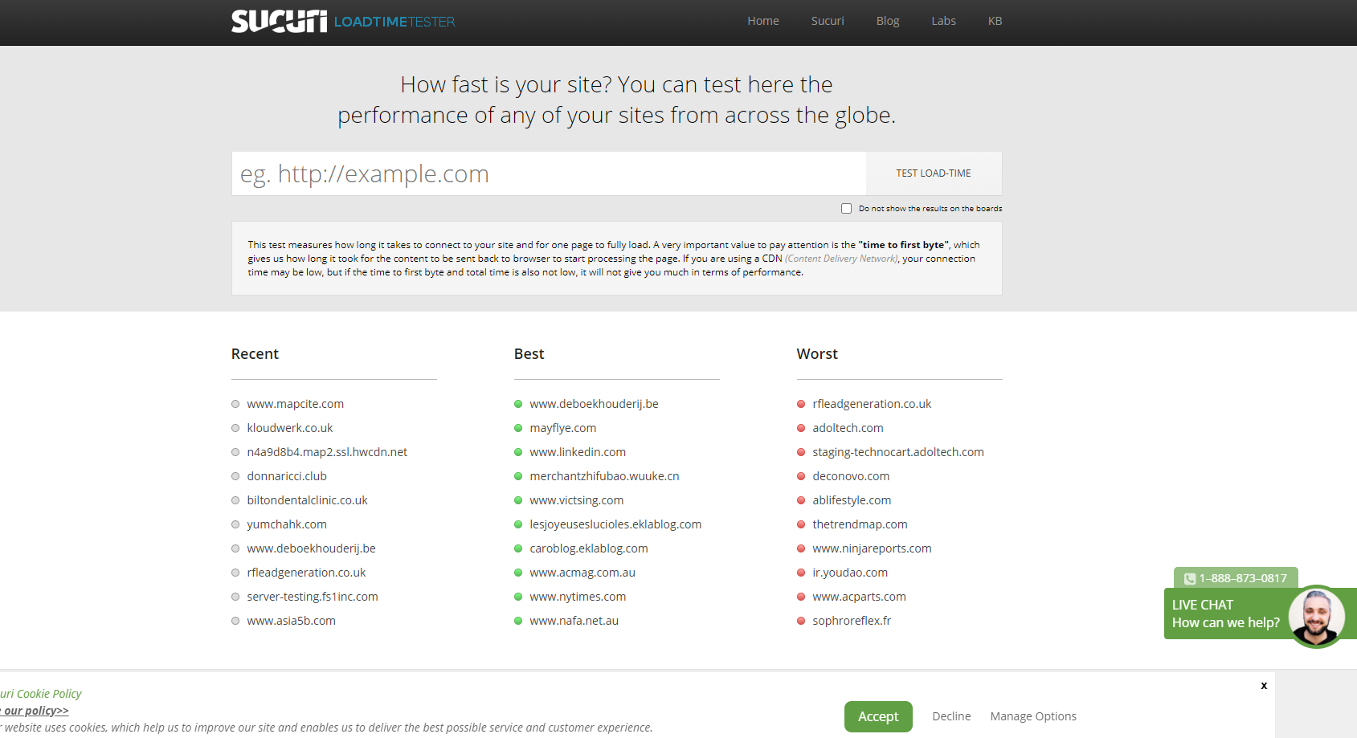Open www.acmag.com.au result
This screenshot has width=1357, height=738.
click(582, 573)
